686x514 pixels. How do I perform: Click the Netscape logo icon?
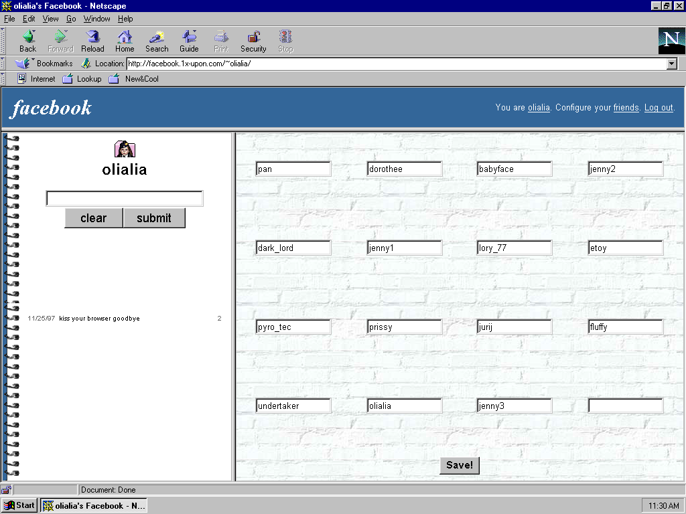[x=671, y=41]
